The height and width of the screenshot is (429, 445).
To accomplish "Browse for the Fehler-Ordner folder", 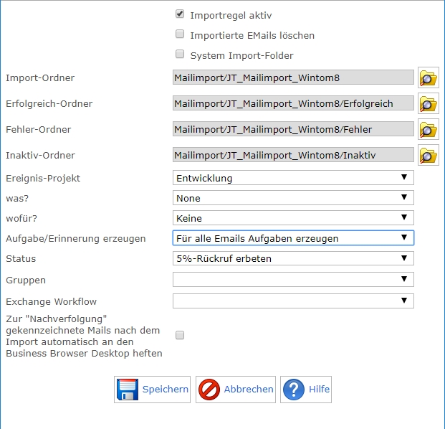I will [429, 130].
